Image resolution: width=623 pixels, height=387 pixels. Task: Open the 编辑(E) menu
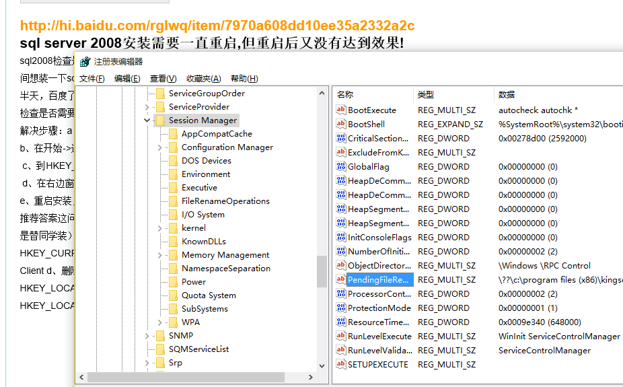pos(127,79)
